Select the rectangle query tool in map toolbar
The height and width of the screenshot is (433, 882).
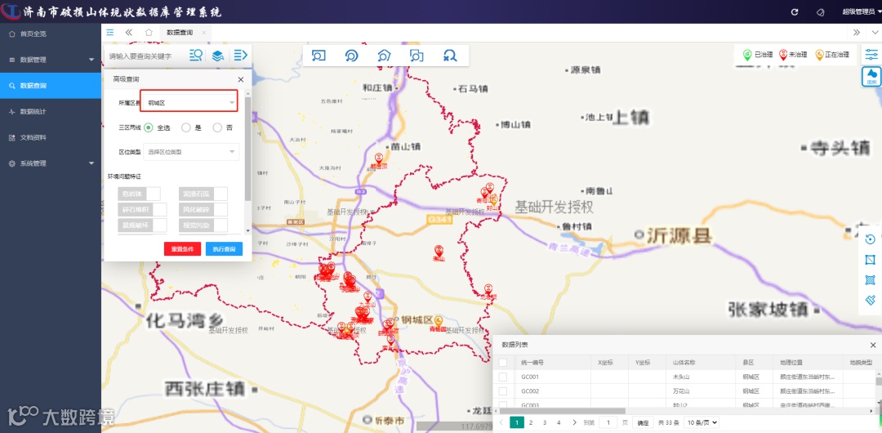[x=319, y=56]
